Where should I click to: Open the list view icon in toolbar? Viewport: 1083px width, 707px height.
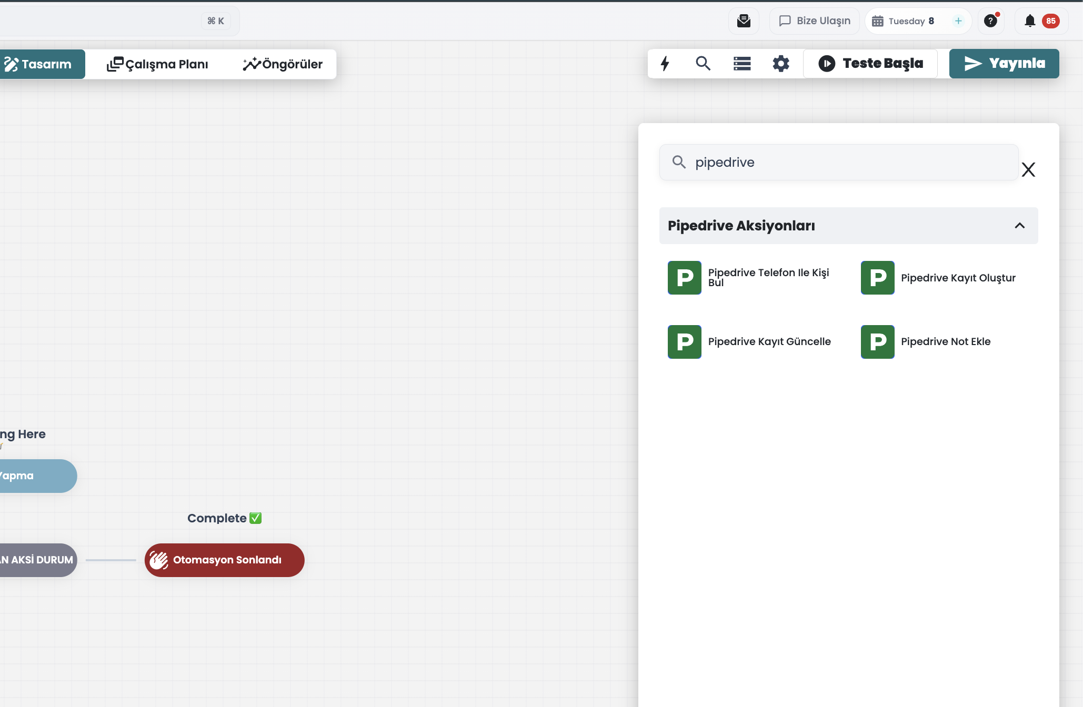click(x=742, y=64)
